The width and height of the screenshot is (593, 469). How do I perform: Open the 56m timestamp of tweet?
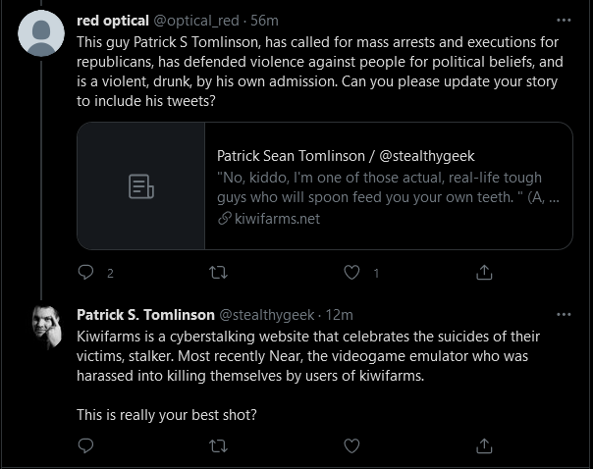tap(264, 21)
